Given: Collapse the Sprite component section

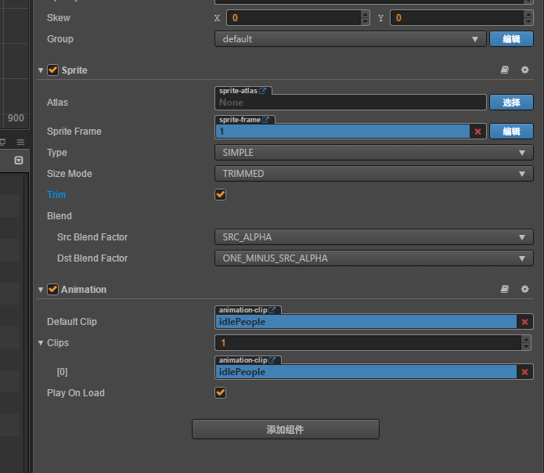Looking at the screenshot, I should coord(41,70).
